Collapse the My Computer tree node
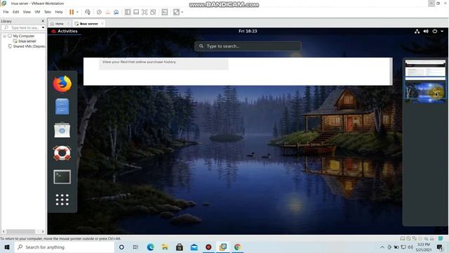 point(5,36)
